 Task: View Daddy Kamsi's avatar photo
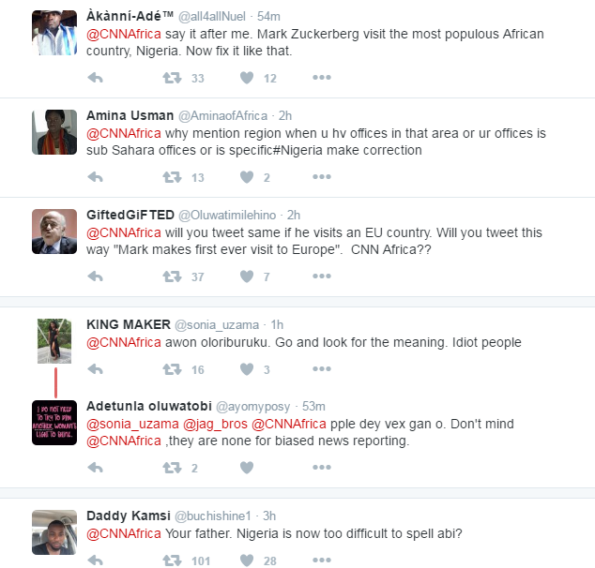pyautogui.click(x=54, y=531)
